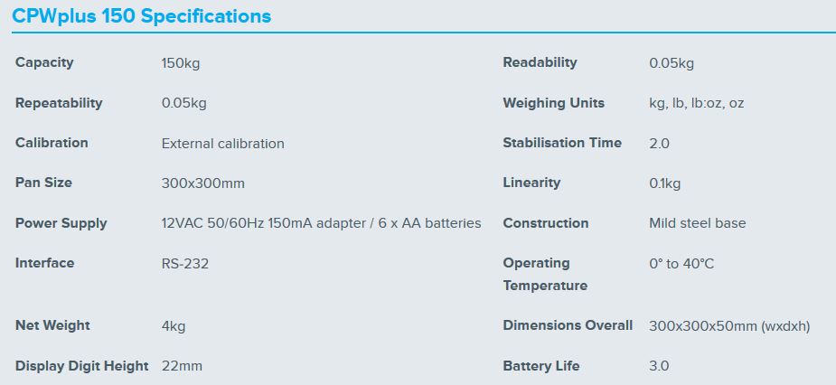Image resolution: width=836 pixels, height=385 pixels.
Task: Select the Display Digit Height label
Action: pos(81,366)
